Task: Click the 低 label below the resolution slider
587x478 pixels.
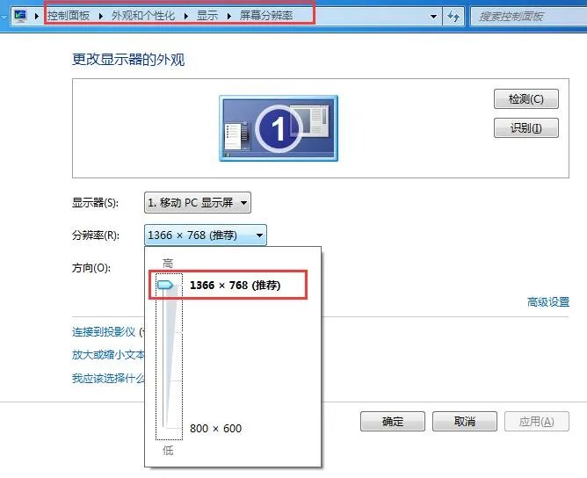Action: [168, 450]
